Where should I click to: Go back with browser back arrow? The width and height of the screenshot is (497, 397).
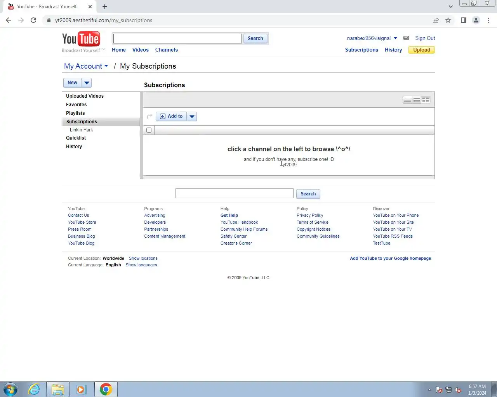[x=9, y=20]
